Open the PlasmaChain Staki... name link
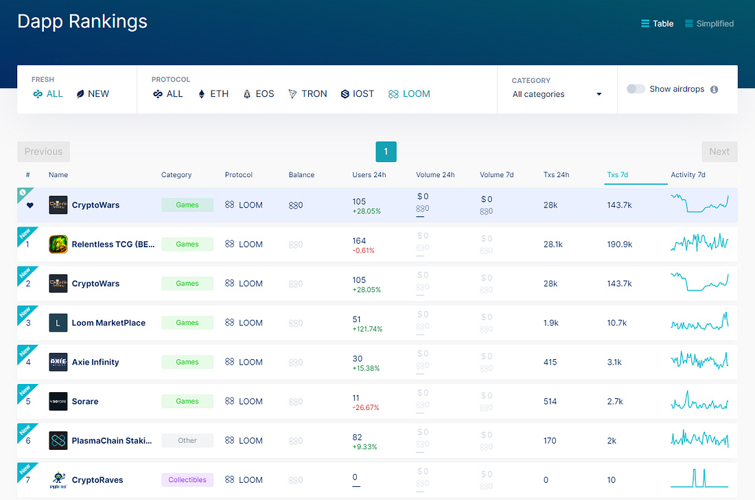 tap(112, 441)
